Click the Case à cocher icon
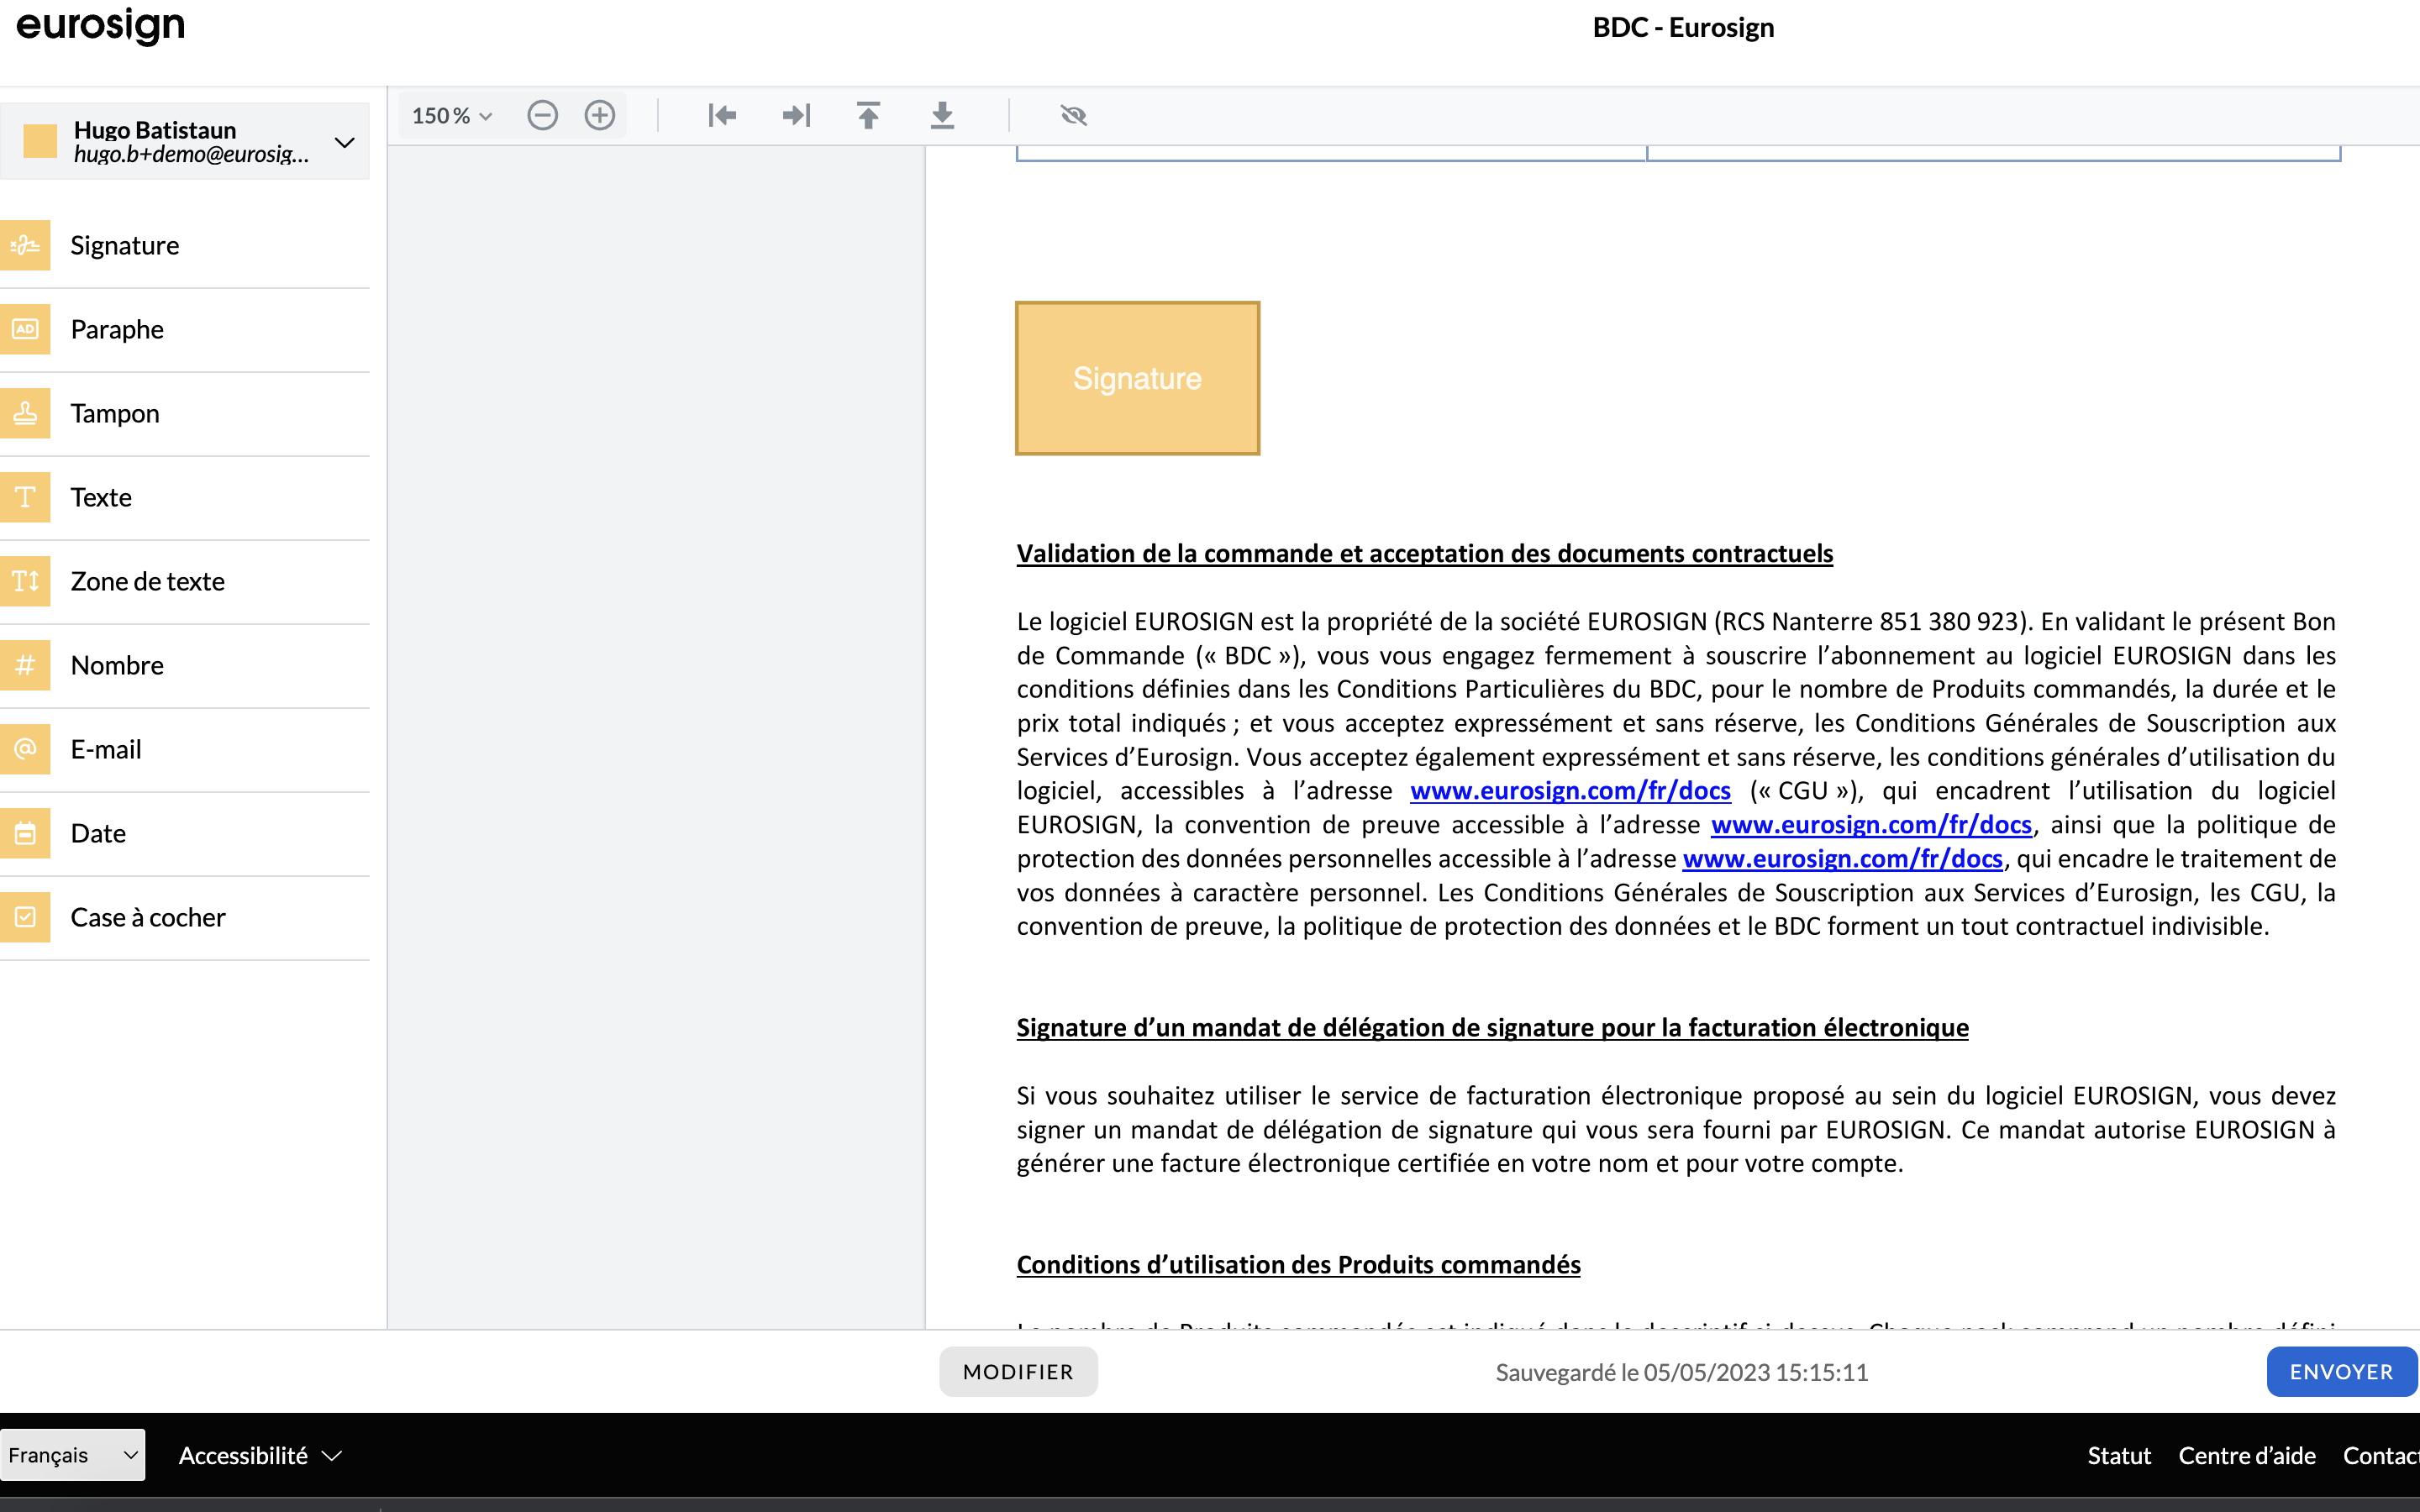 (x=25, y=917)
